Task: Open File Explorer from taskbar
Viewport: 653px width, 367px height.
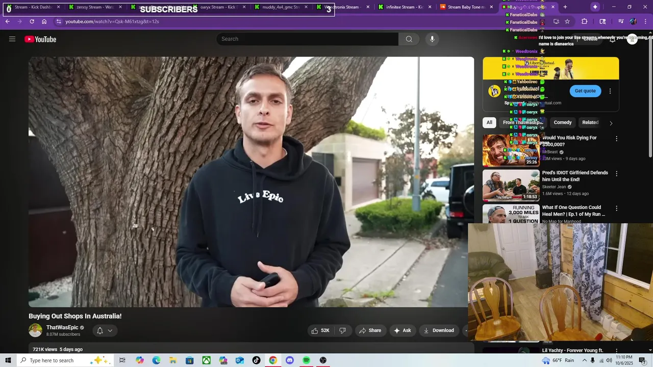Action: click(x=173, y=360)
